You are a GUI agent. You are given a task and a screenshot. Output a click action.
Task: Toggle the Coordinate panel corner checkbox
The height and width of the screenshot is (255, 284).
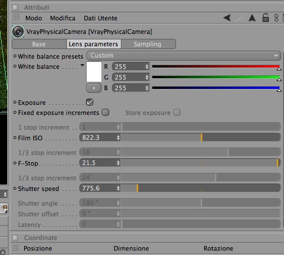point(15,238)
